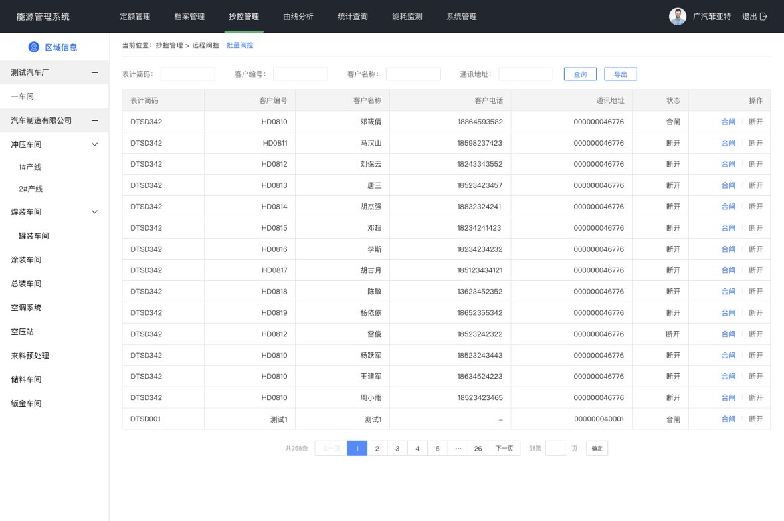The height and width of the screenshot is (521, 784).
Task: Go to page 5
Action: pos(437,448)
